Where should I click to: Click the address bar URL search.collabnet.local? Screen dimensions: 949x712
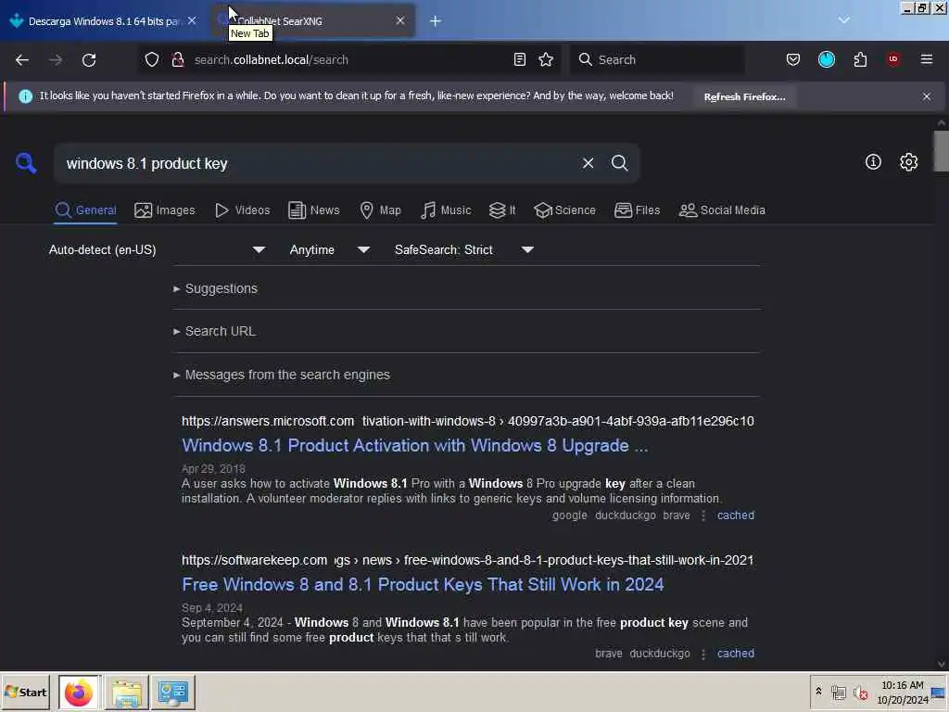pyautogui.click(x=272, y=60)
